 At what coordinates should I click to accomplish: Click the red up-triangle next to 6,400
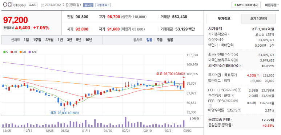17,28
